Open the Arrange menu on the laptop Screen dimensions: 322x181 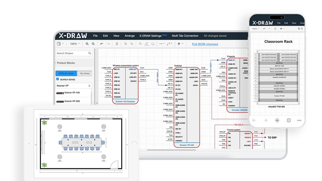point(130,36)
